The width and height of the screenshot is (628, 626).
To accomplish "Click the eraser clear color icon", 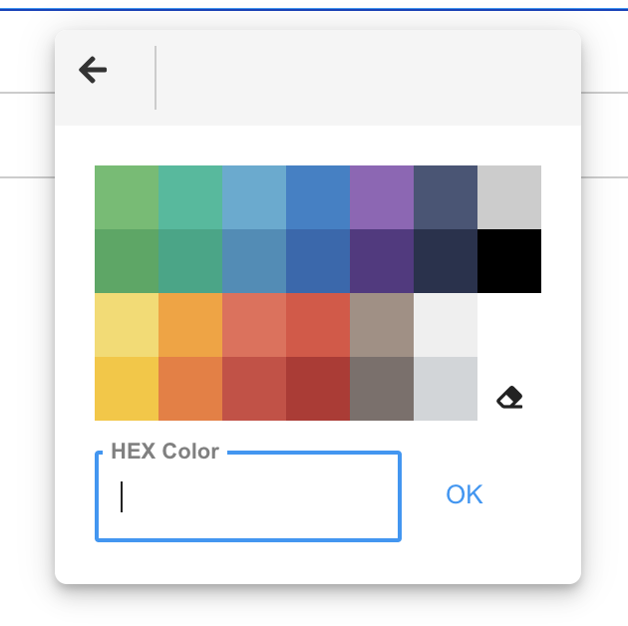I will pyautogui.click(x=509, y=399).
